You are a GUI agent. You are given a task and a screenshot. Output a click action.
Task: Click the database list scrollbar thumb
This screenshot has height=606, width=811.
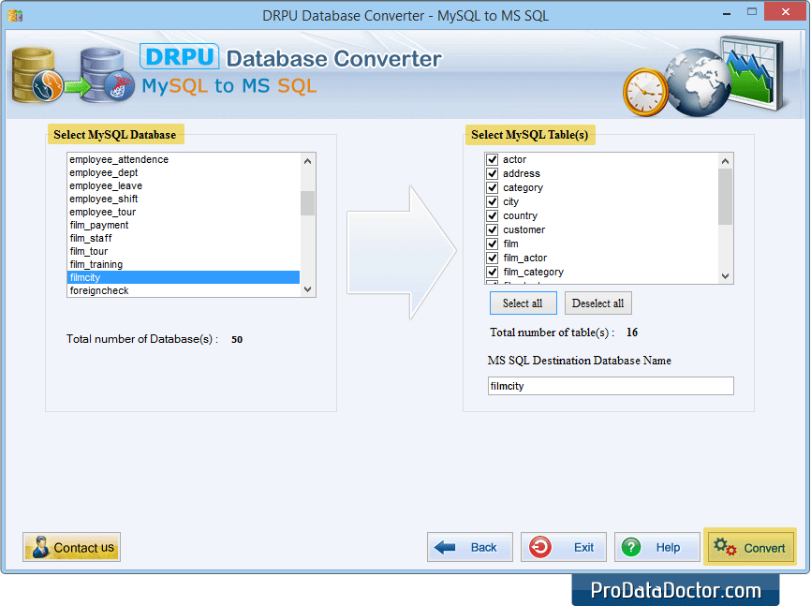(x=308, y=203)
